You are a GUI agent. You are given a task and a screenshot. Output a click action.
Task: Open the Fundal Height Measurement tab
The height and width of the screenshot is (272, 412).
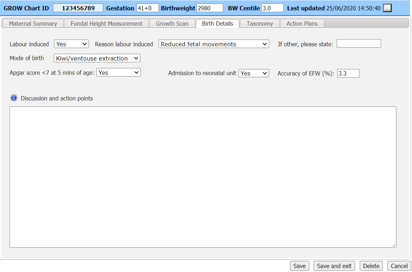(106, 23)
